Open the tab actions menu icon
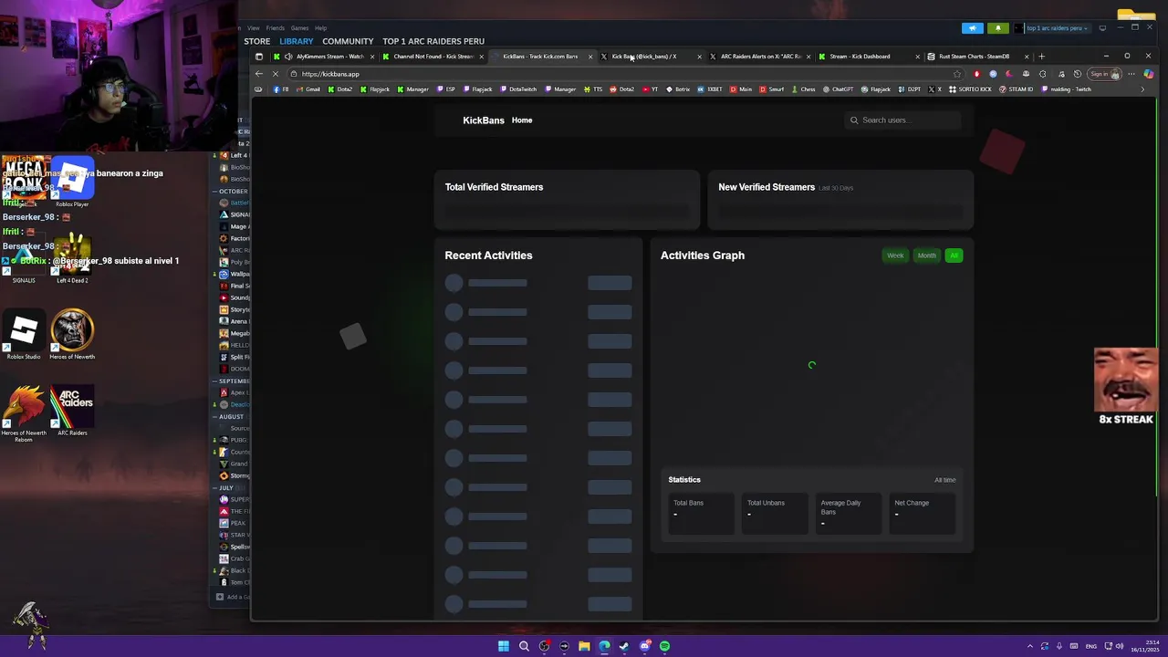Screen dimensions: 1168x657 258,57
